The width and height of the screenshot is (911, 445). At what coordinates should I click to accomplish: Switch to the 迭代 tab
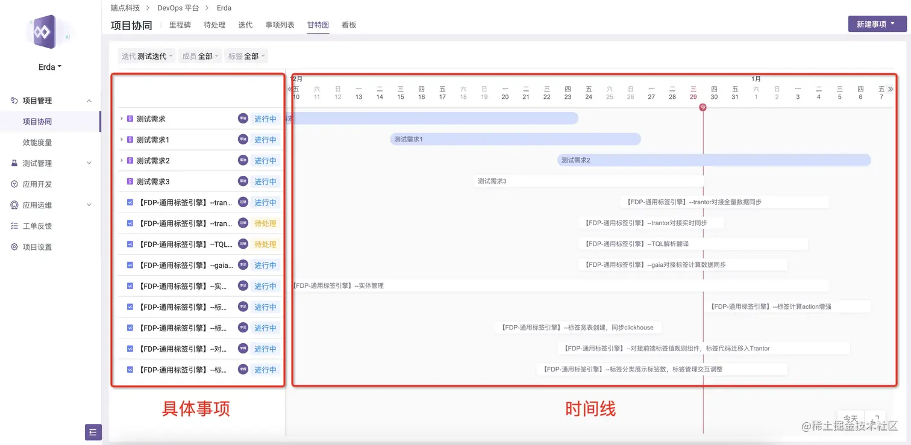coord(245,25)
